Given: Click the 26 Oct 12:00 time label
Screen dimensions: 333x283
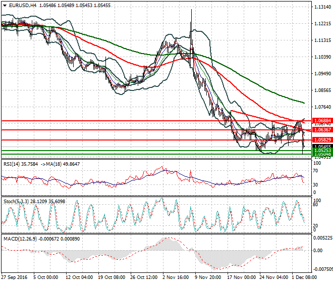Looking at the screenshot, I should point(144,277).
